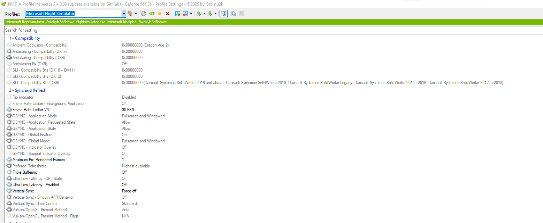Screen dimensions: 543x223
Task: Click gear icon beside Triple Buffering
Action: (9, 172)
